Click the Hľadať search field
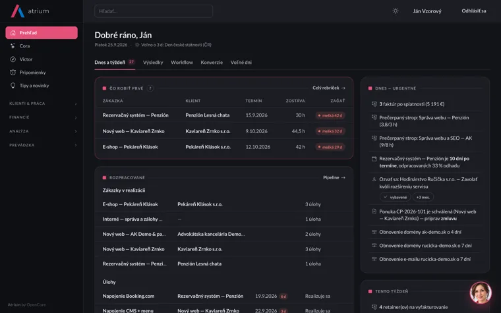The image size is (501, 313). (x=154, y=11)
